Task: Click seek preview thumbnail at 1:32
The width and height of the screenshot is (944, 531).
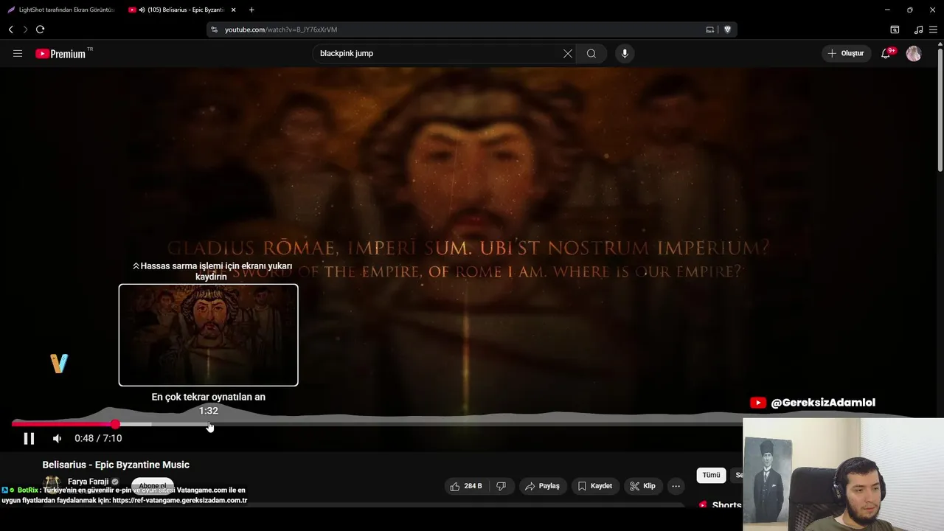Action: (209, 335)
